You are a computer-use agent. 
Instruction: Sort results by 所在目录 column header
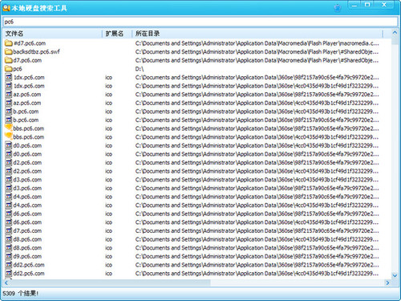pyautogui.click(x=257, y=34)
